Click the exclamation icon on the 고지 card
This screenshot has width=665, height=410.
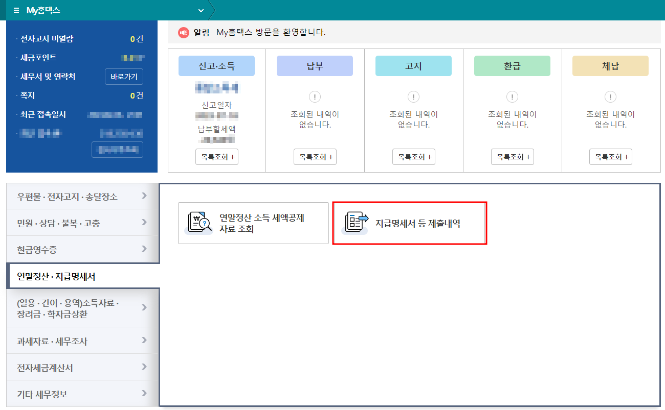coord(413,97)
